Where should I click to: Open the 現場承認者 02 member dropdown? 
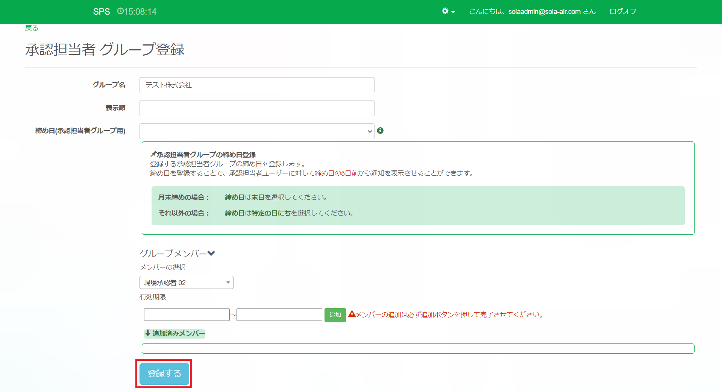coord(186,283)
